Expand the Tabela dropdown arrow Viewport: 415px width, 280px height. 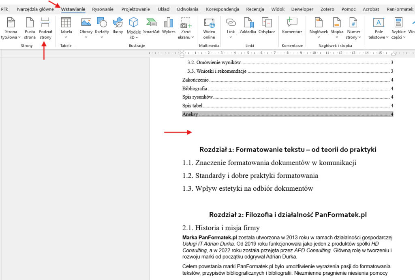pos(66,37)
